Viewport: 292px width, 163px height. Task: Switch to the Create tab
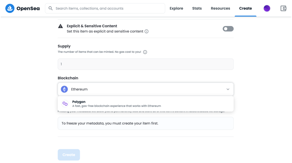point(245,8)
